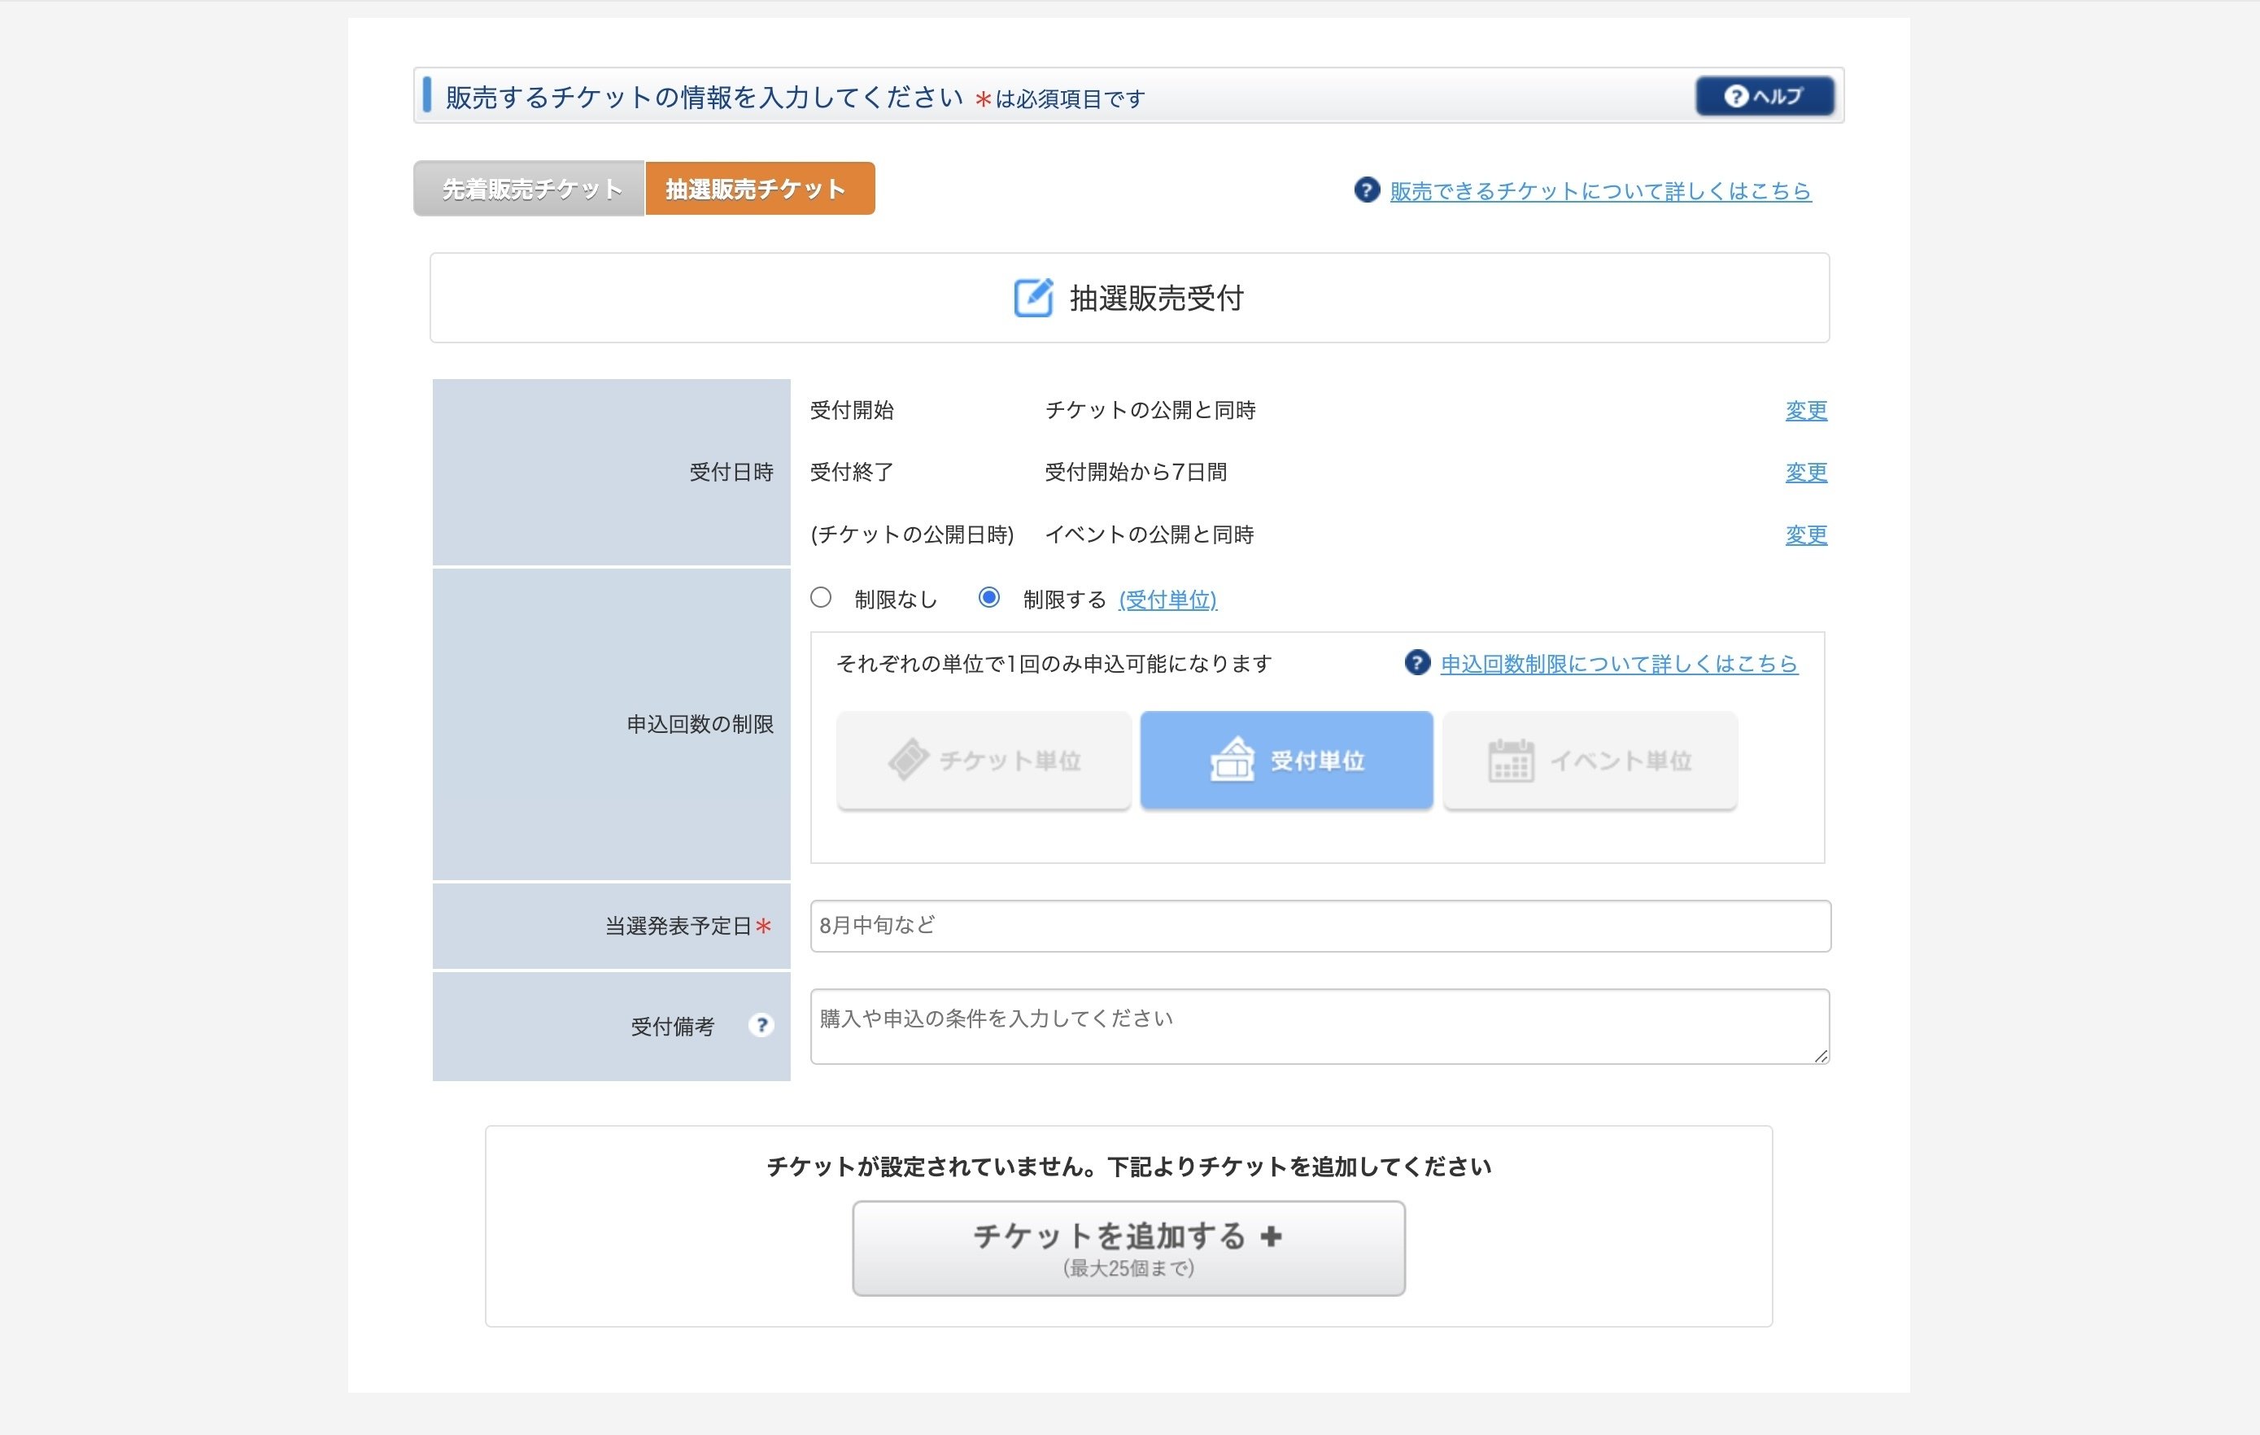Click 変更 link for 受付開始
2260x1435 pixels.
pos(1804,409)
